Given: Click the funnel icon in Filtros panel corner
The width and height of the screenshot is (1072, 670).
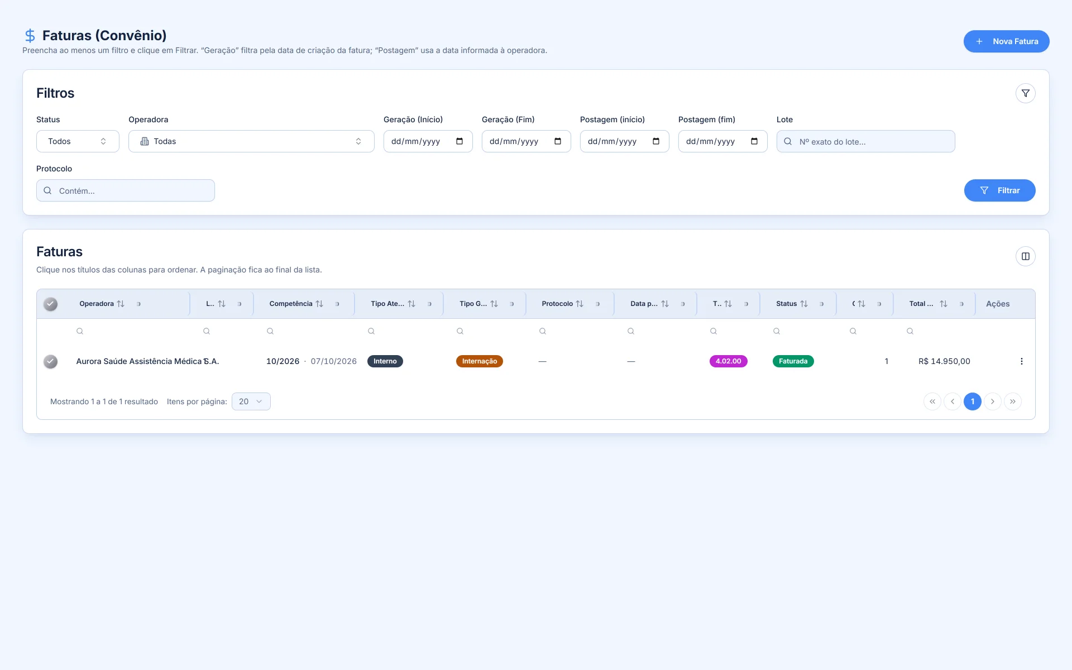Looking at the screenshot, I should [1025, 93].
